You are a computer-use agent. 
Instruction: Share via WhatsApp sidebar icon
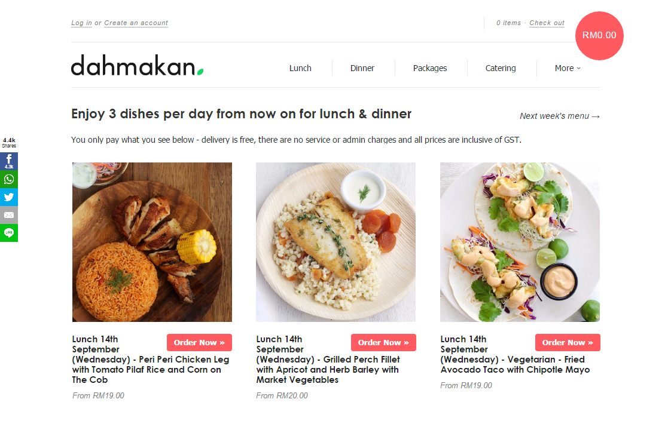tap(8, 179)
